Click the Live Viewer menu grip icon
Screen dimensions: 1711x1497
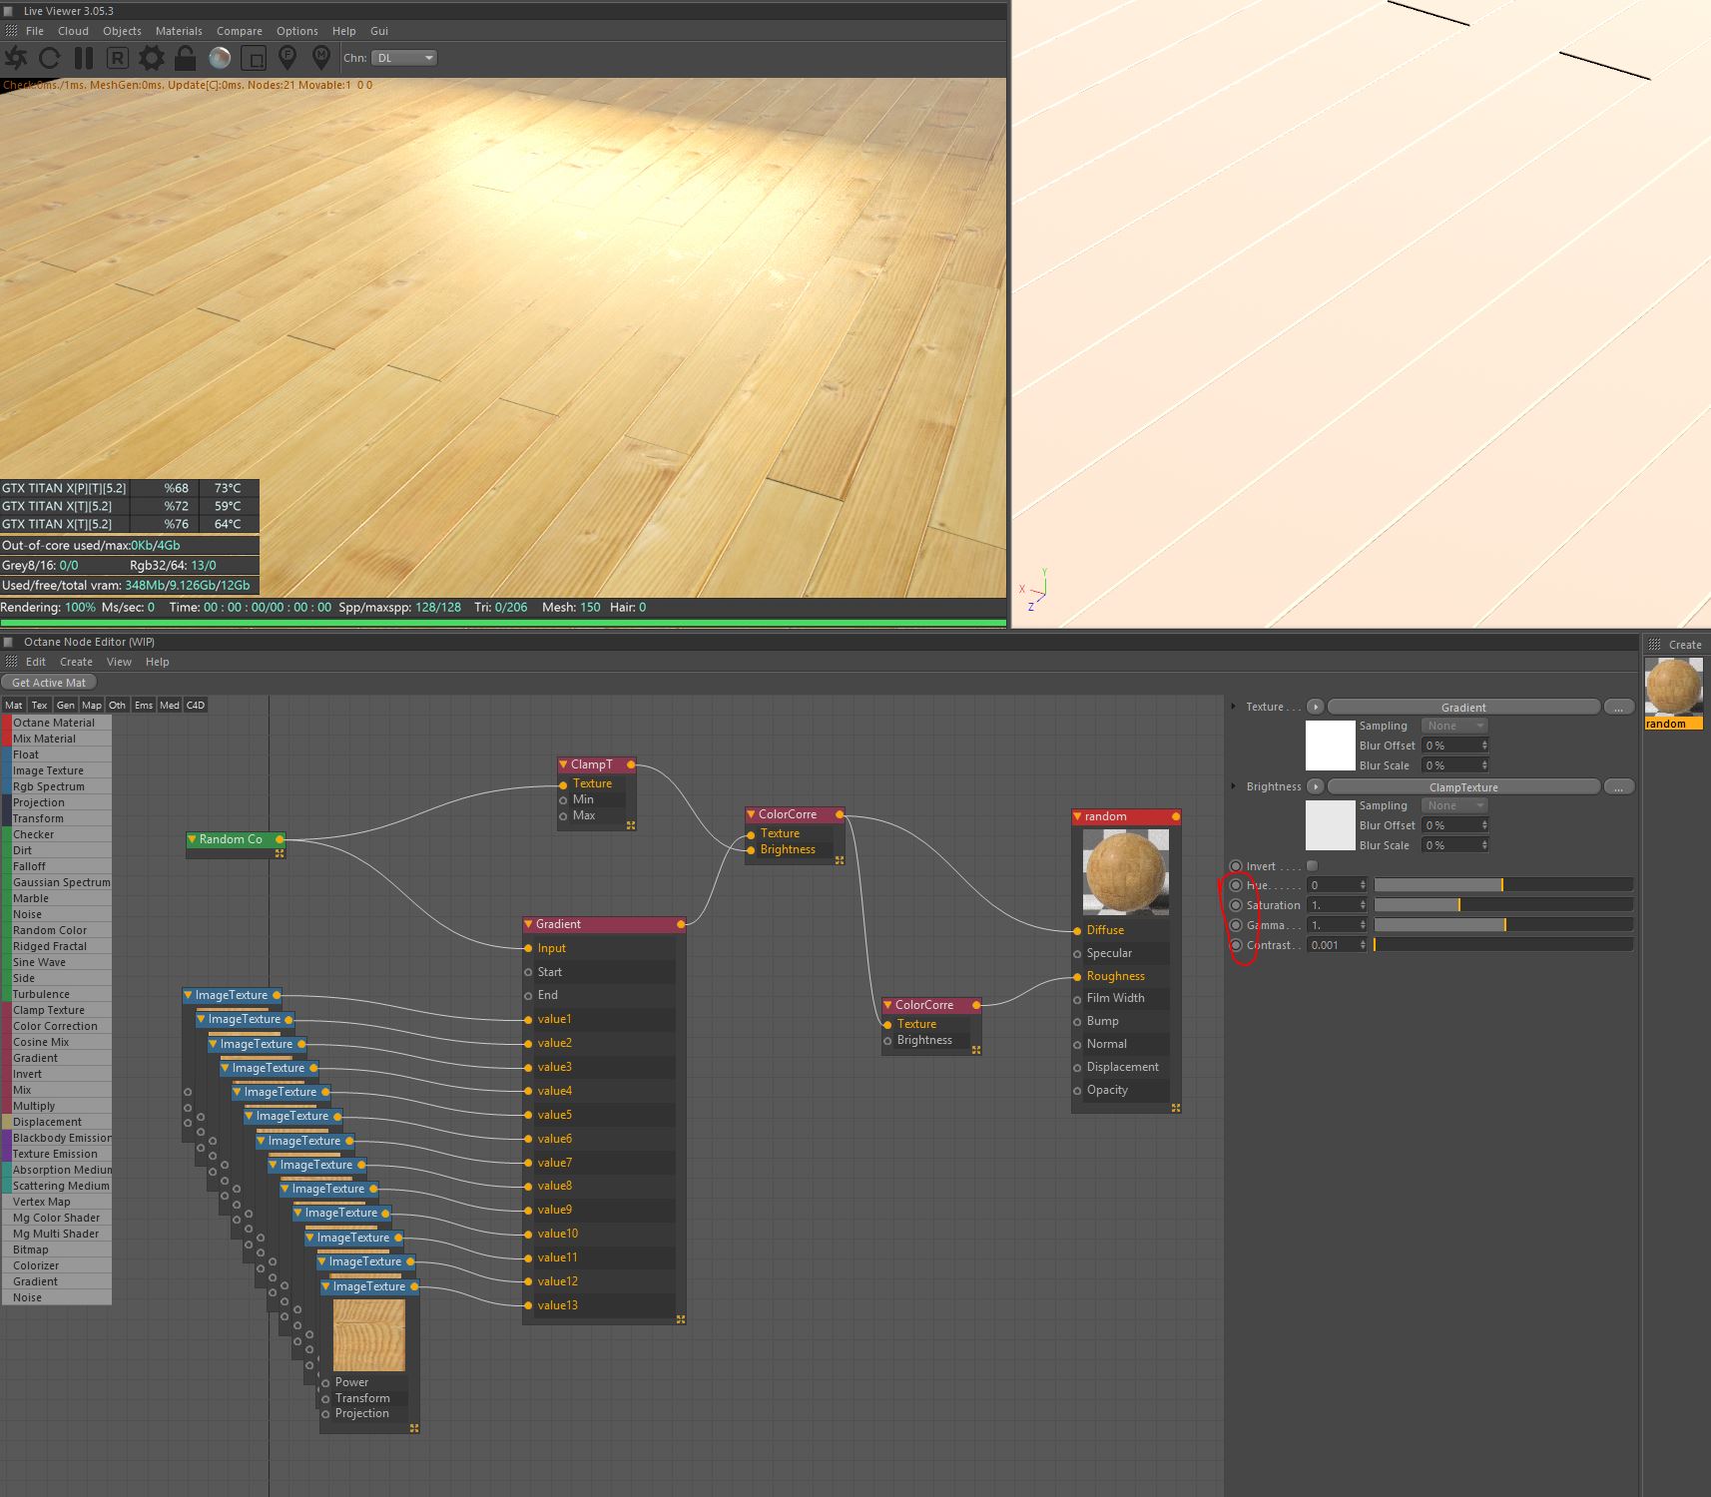tap(11, 31)
